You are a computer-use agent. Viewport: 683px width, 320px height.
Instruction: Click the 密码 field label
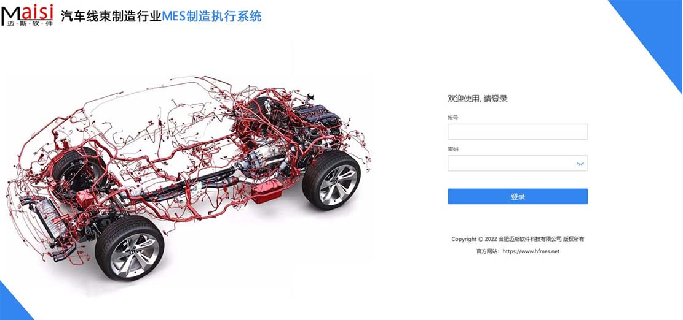click(x=452, y=149)
